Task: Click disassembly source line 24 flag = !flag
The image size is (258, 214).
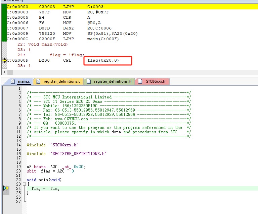Action: (51, 55)
